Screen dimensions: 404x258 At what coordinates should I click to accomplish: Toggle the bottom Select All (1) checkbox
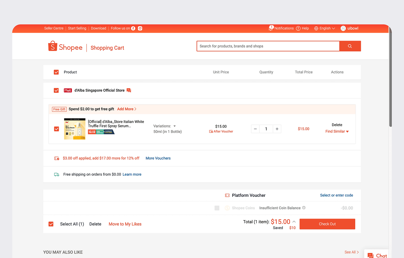[51, 224]
